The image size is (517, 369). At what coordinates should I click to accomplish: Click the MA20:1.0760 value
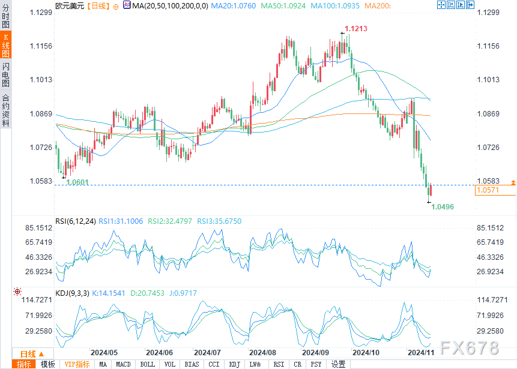pos(234,6)
